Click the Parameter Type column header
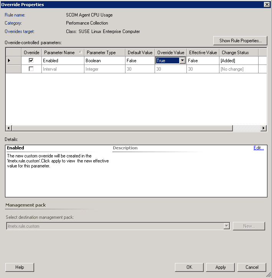The width and height of the screenshot is (272, 278). coord(105,53)
